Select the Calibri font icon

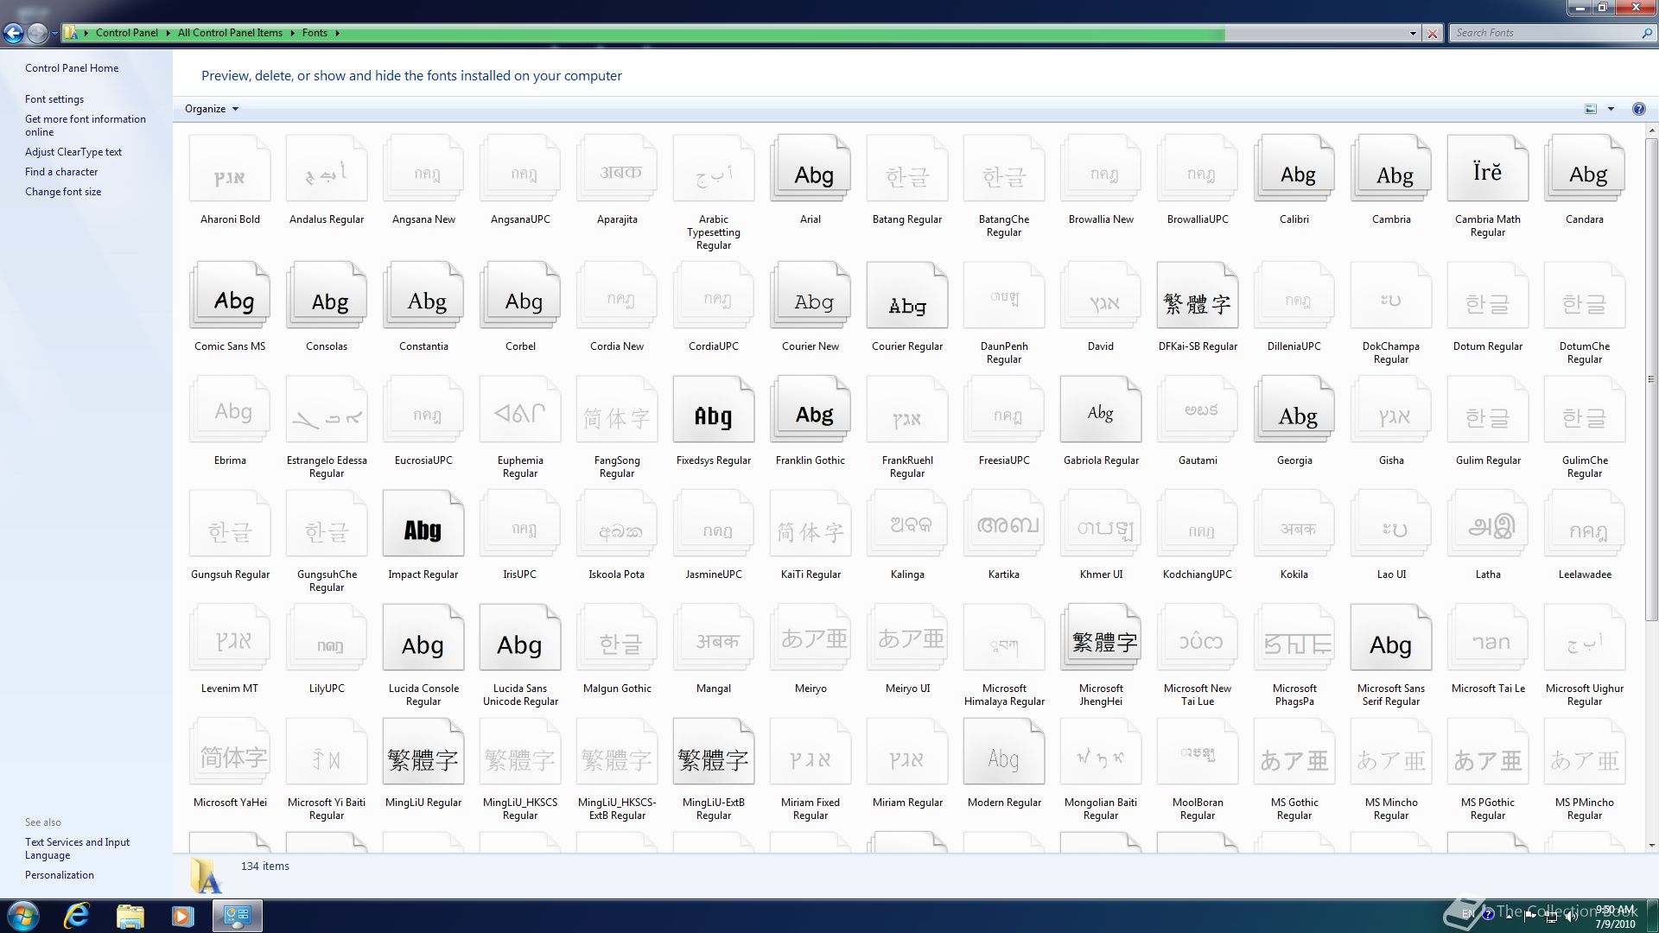click(x=1294, y=169)
